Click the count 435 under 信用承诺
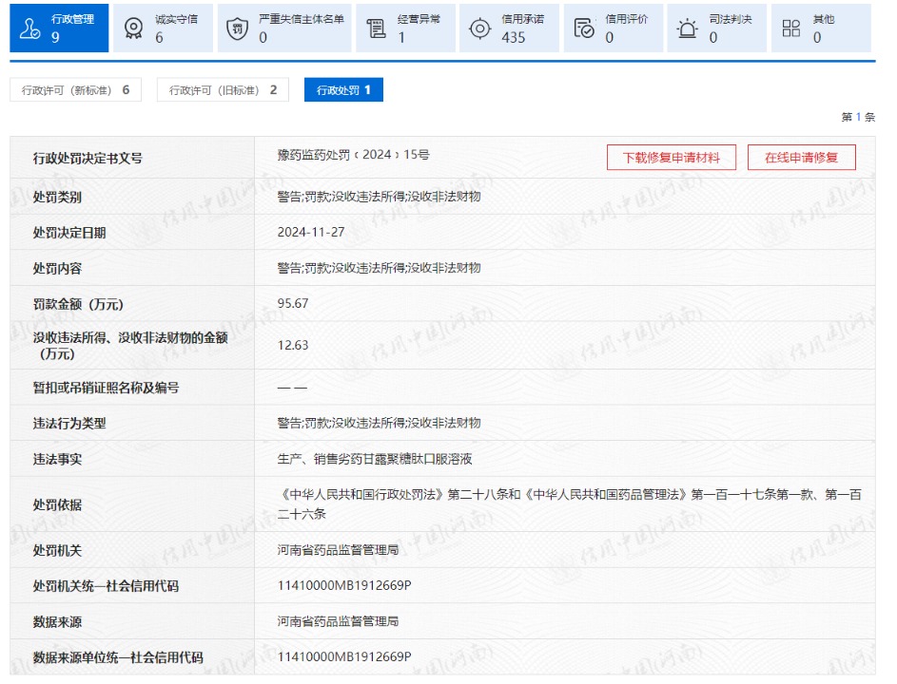 coord(514,38)
